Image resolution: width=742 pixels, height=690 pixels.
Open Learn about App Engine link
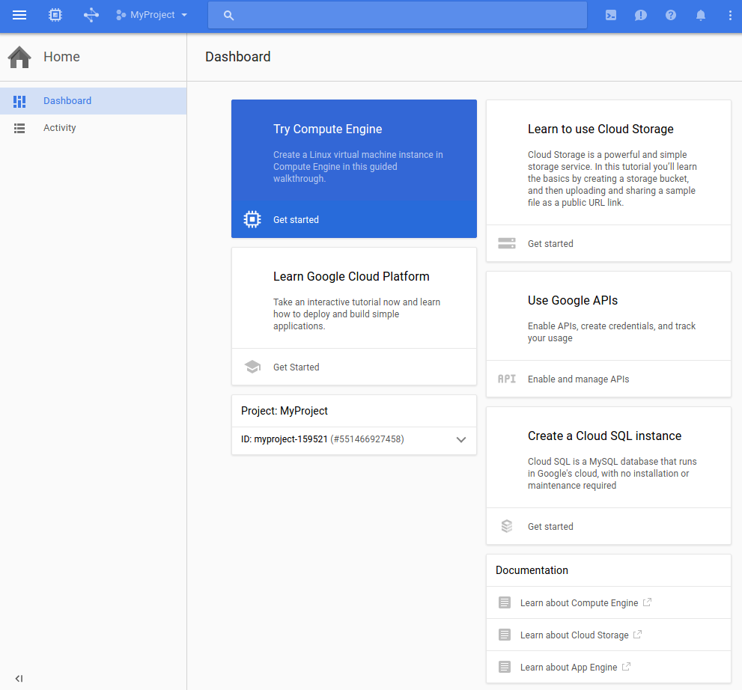click(x=568, y=668)
